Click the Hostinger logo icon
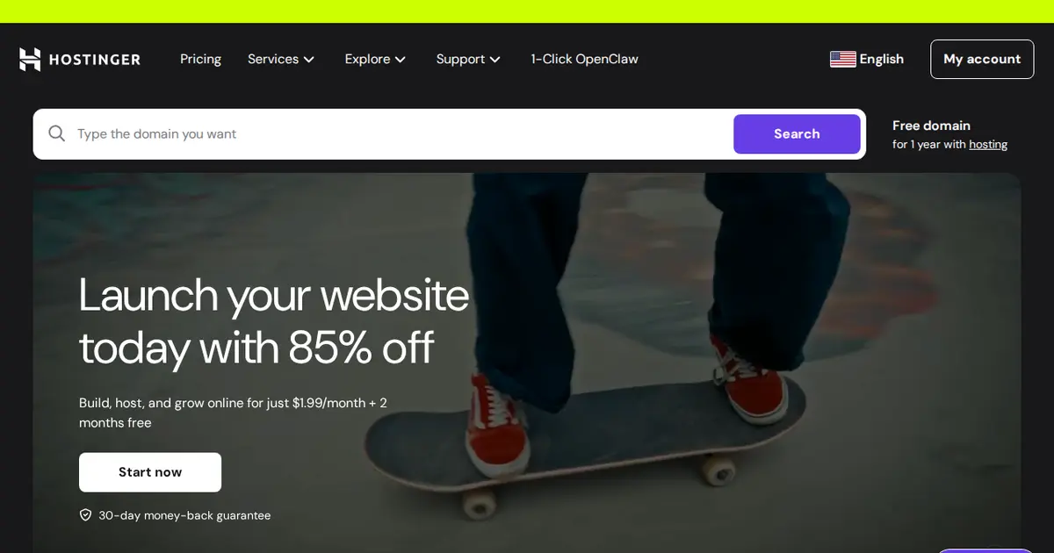The height and width of the screenshot is (553, 1054). tap(30, 59)
